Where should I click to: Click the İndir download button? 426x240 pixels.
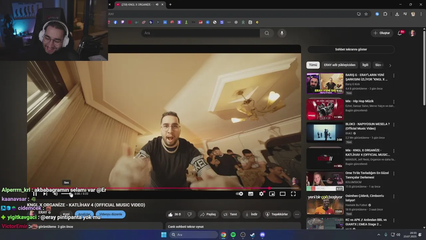[251, 214]
